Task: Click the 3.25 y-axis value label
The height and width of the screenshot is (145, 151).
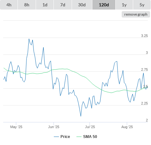Action: [x=144, y=36]
